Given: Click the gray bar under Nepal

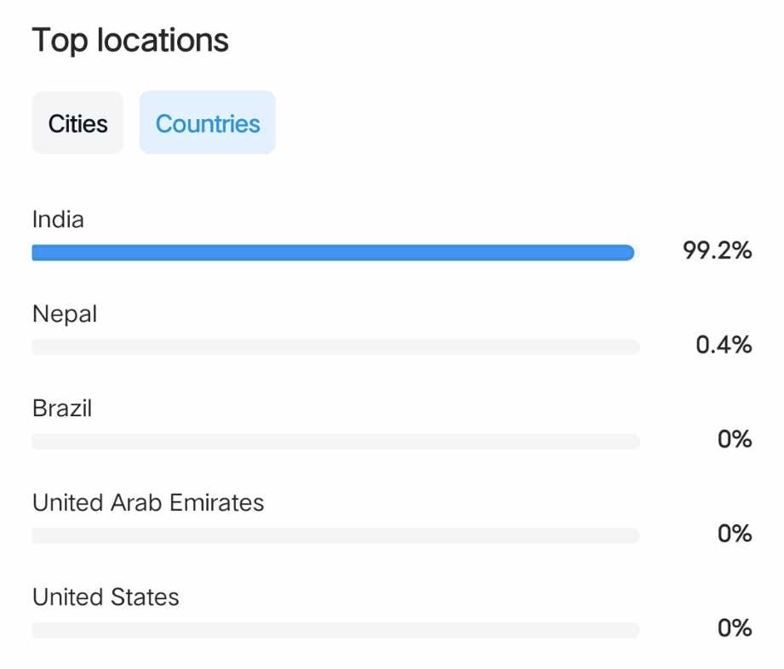Looking at the screenshot, I should click(x=335, y=346).
